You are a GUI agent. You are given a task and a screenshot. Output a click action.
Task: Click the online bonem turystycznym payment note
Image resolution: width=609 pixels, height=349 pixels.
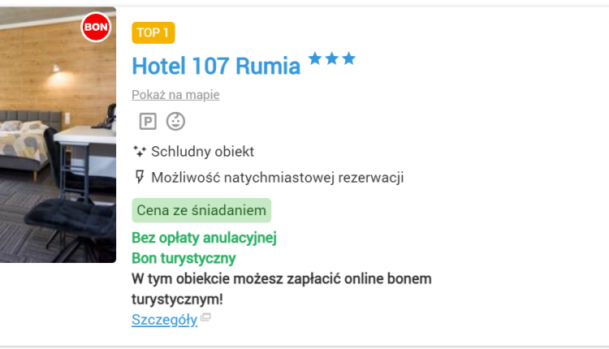(281, 289)
